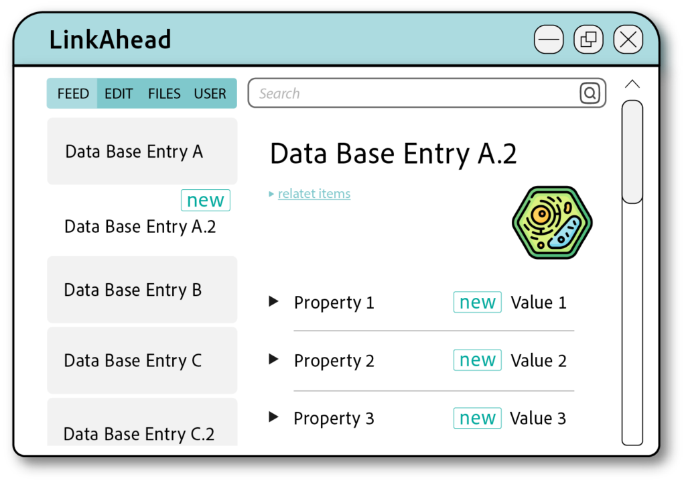Click the search magnifier icon
This screenshot has height=483, width=686.
click(590, 93)
